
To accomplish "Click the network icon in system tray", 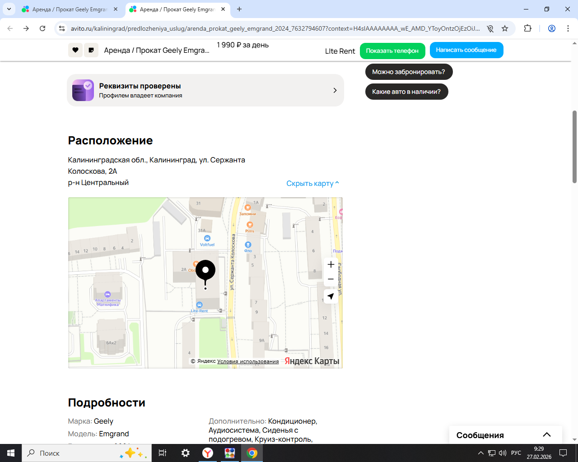I will [x=492, y=453].
